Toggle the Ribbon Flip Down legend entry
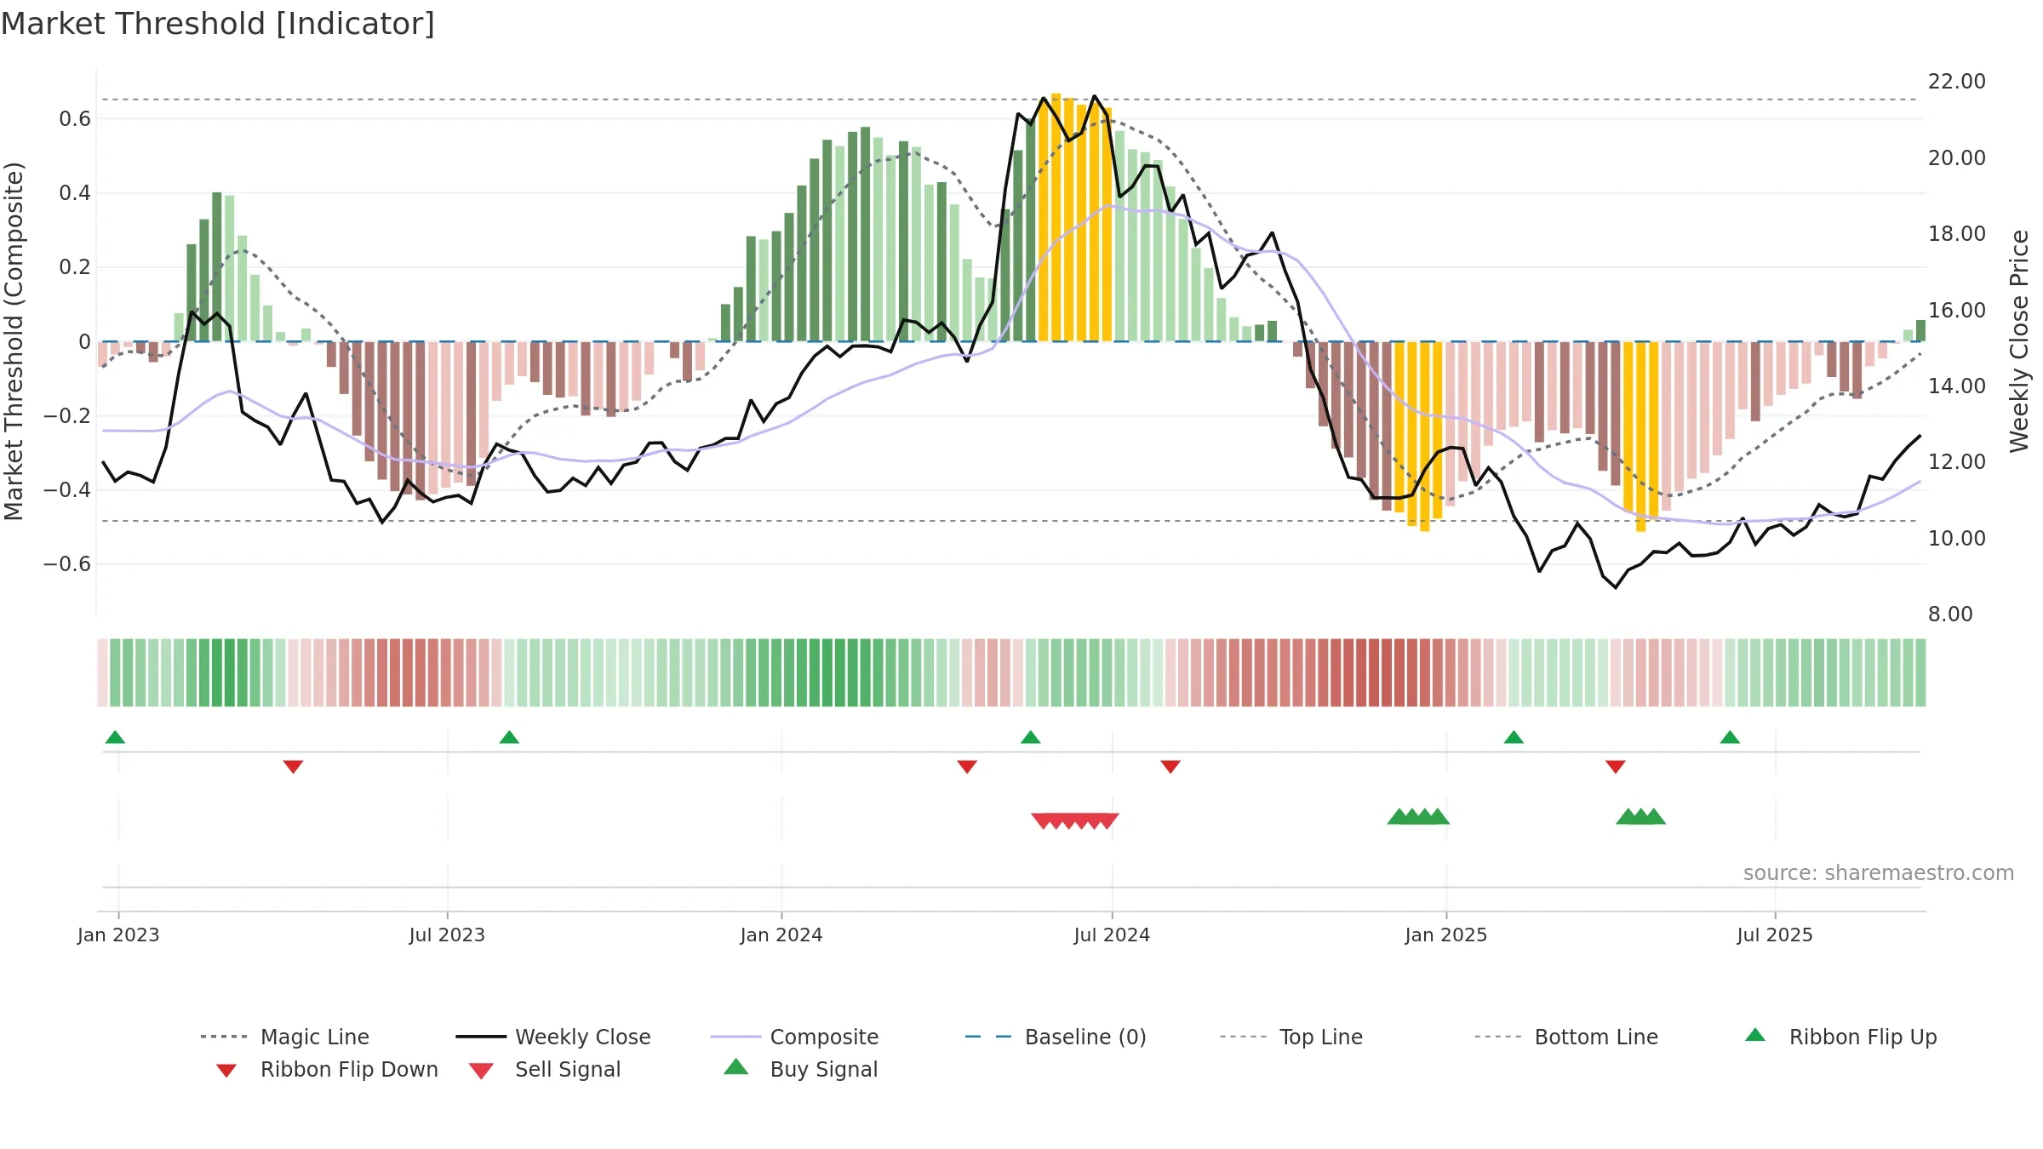 click(326, 1069)
